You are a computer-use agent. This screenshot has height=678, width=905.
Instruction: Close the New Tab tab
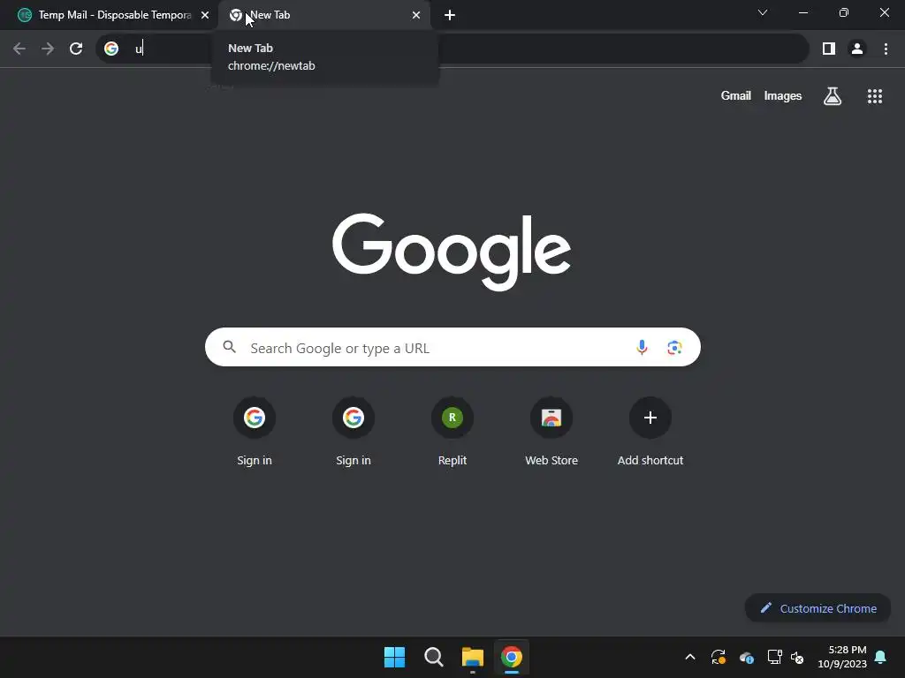pyautogui.click(x=416, y=15)
